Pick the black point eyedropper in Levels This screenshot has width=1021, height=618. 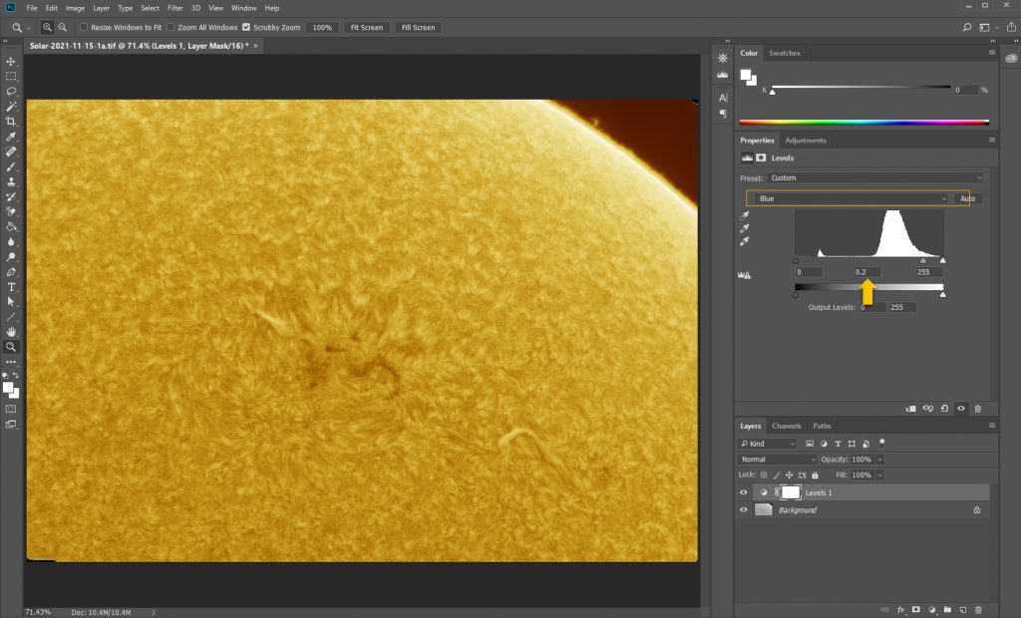click(x=744, y=216)
